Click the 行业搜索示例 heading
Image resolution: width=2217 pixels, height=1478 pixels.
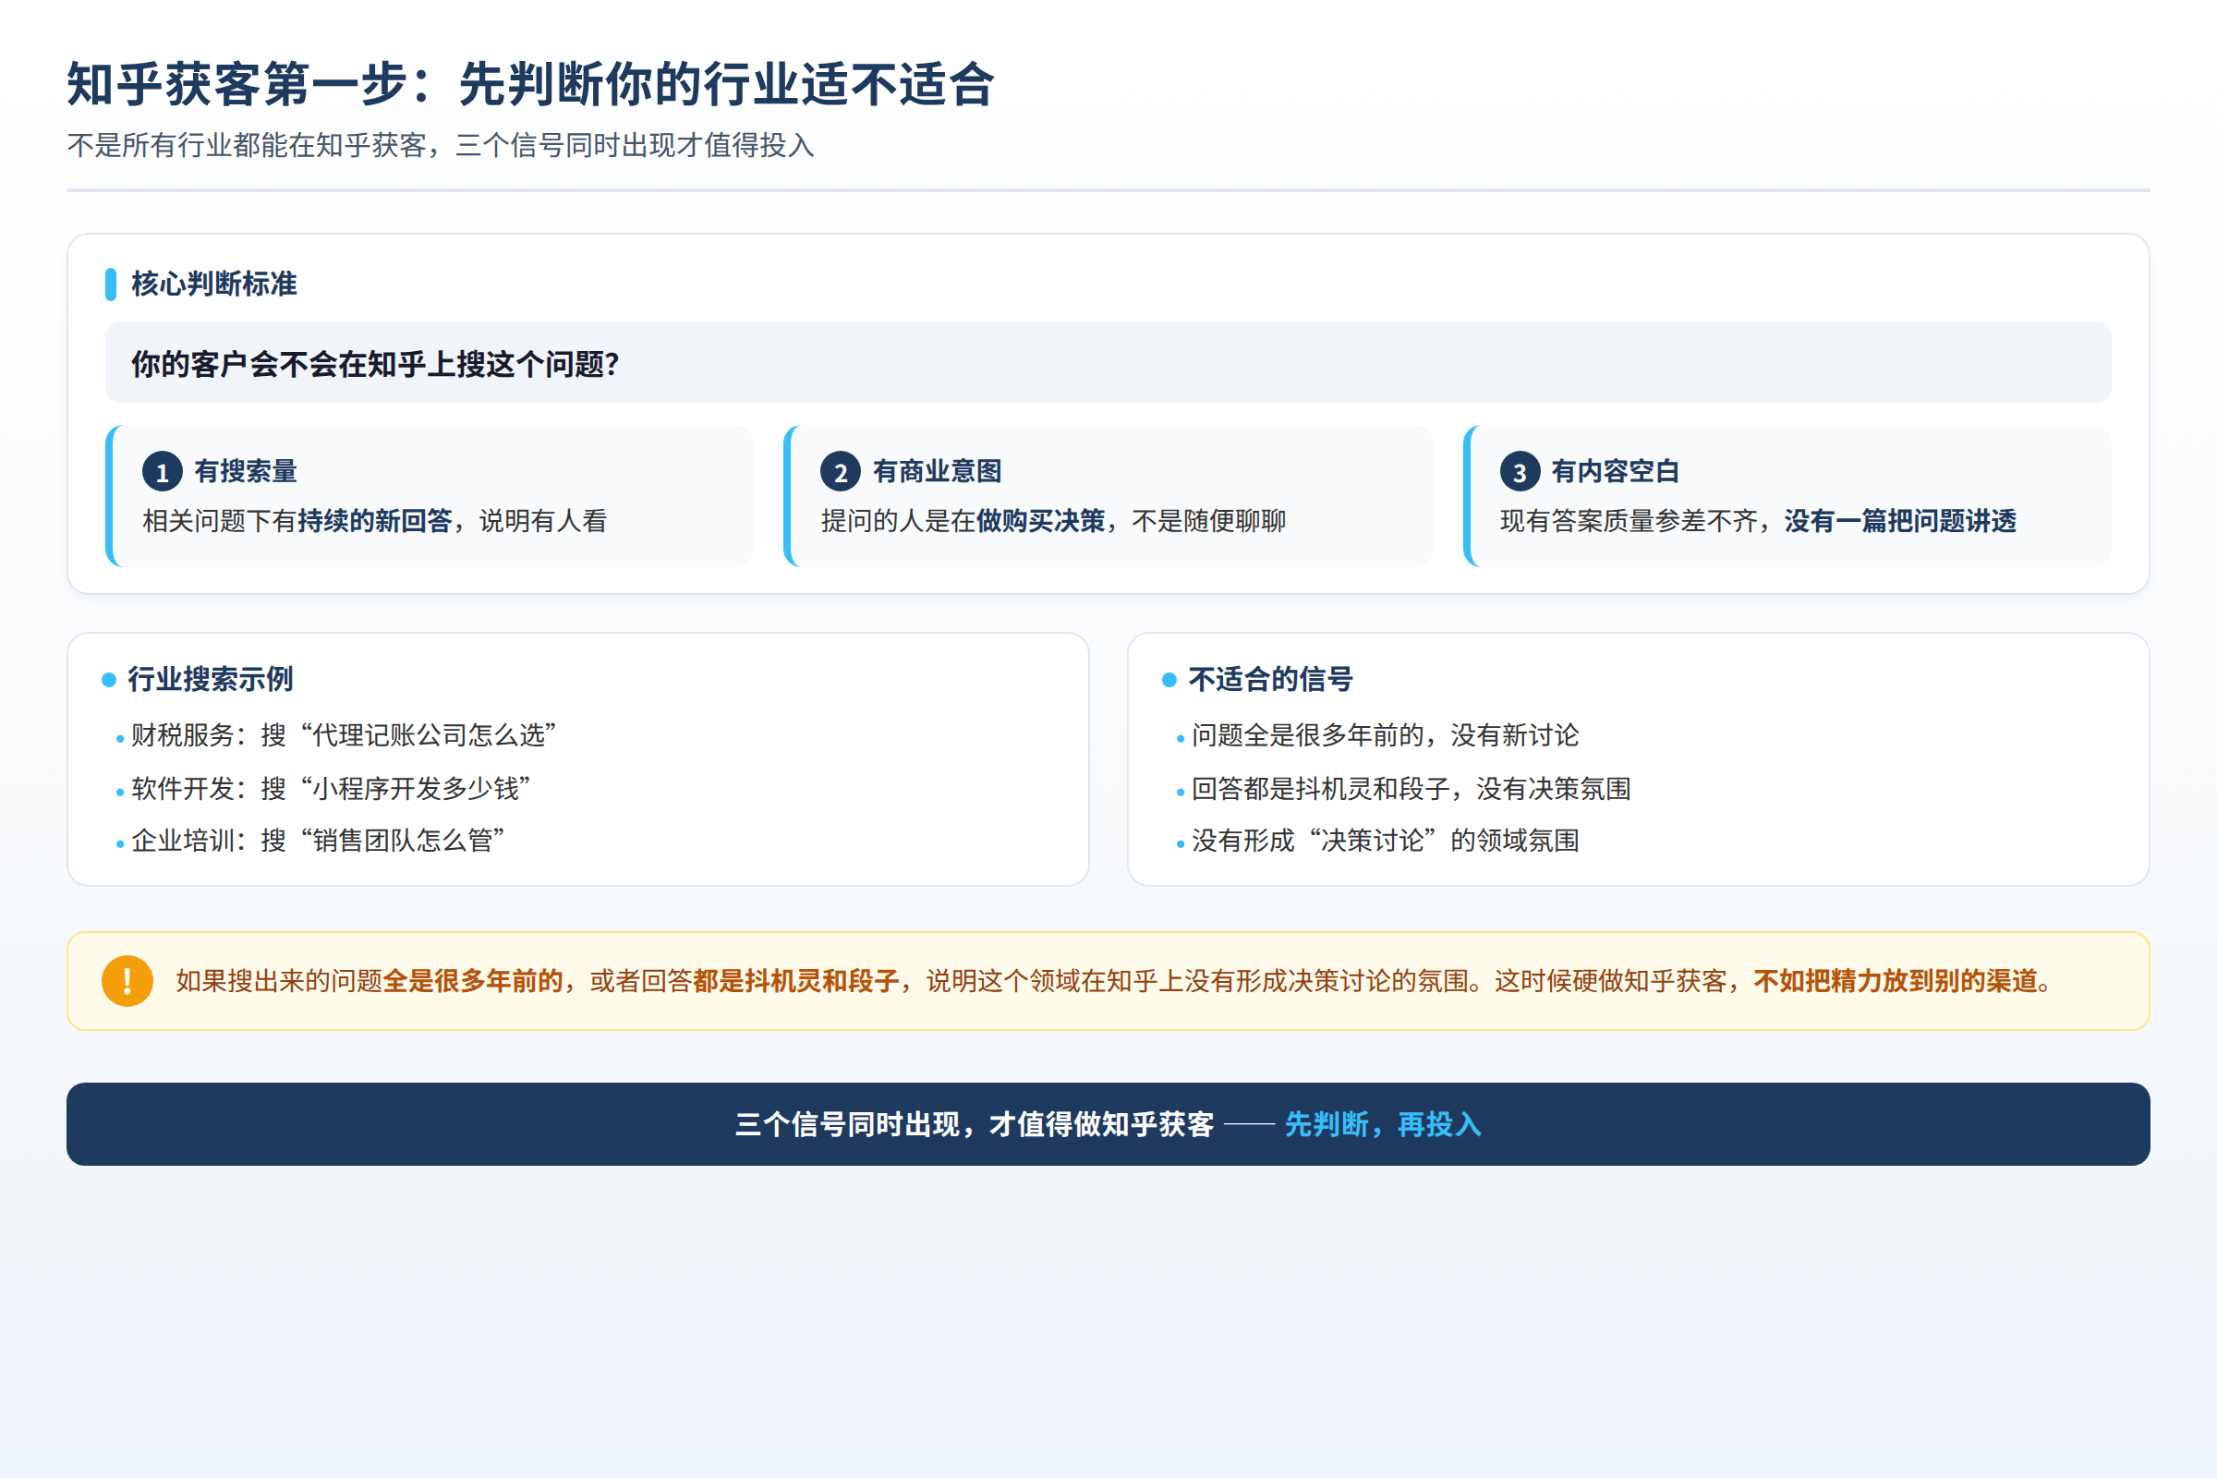[211, 679]
